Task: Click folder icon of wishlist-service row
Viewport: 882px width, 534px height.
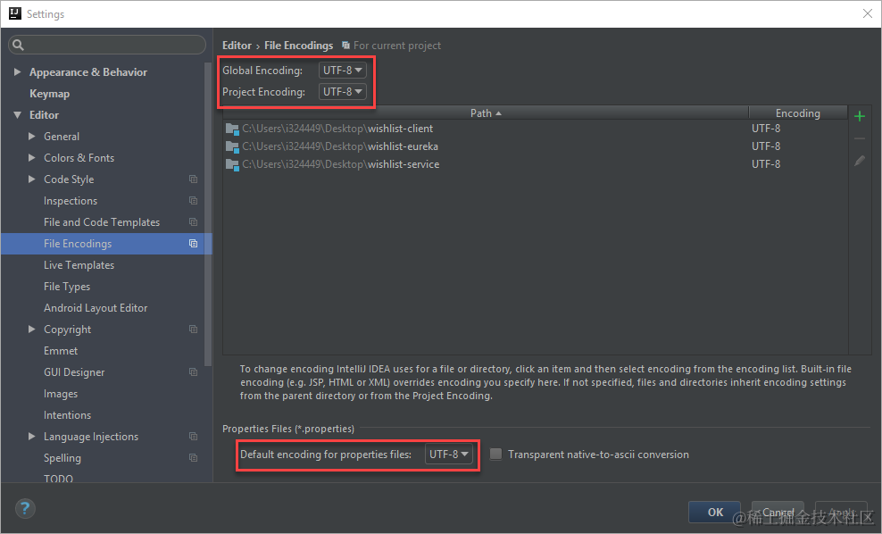Action: tap(232, 165)
